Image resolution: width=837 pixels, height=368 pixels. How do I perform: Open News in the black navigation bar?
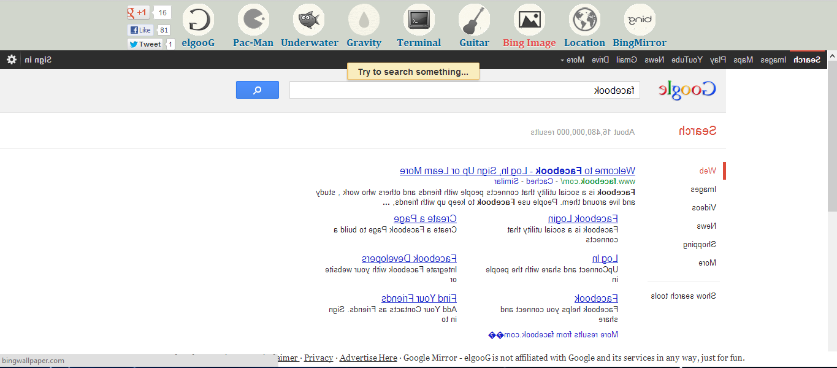654,59
